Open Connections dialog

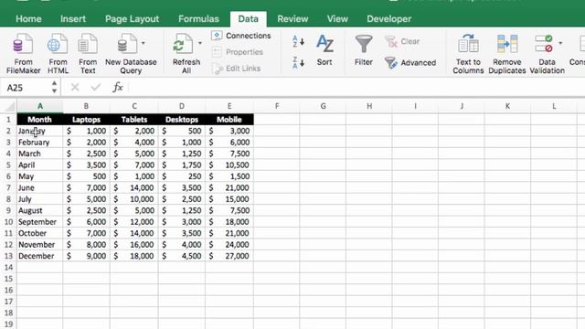[241, 36]
